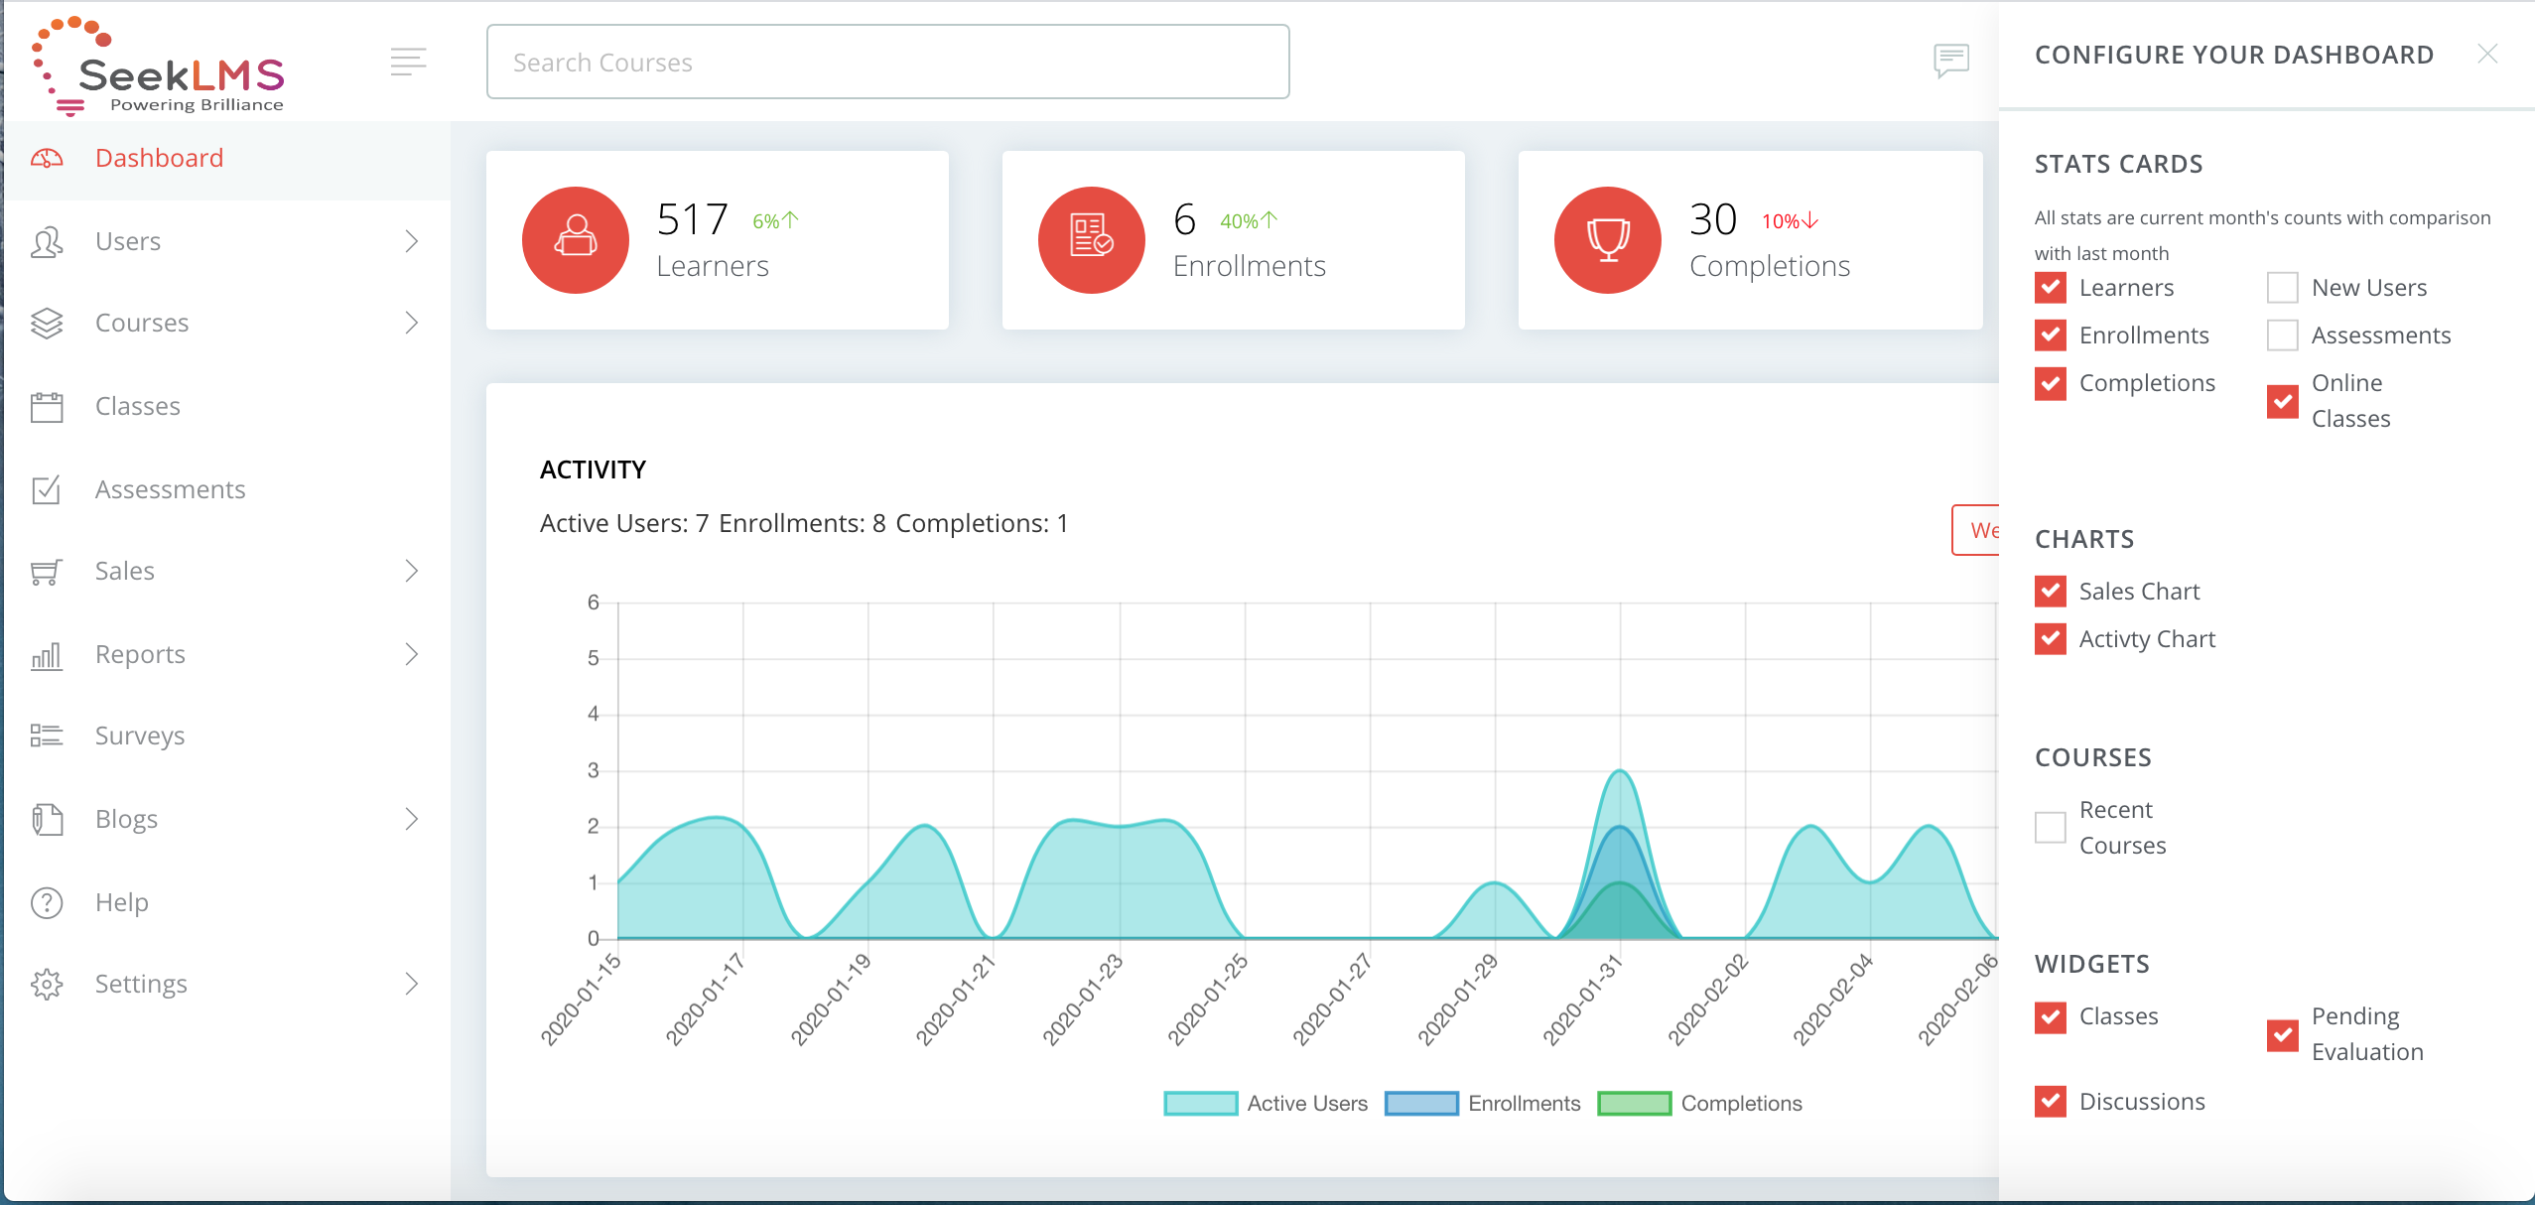
Task: Uncheck the Learners stats card checkbox
Action: pyautogui.click(x=2051, y=288)
